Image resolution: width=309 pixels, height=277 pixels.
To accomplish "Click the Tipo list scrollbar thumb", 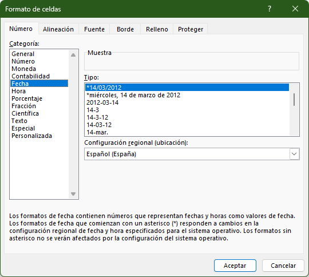I will pos(294,100).
